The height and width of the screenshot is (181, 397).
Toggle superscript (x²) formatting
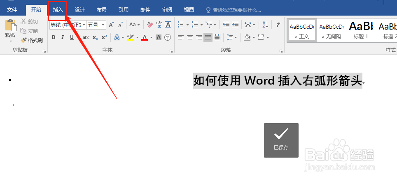click(x=104, y=37)
